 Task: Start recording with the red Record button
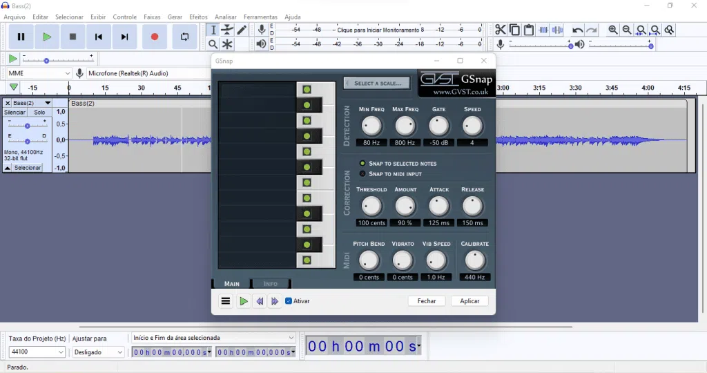154,37
